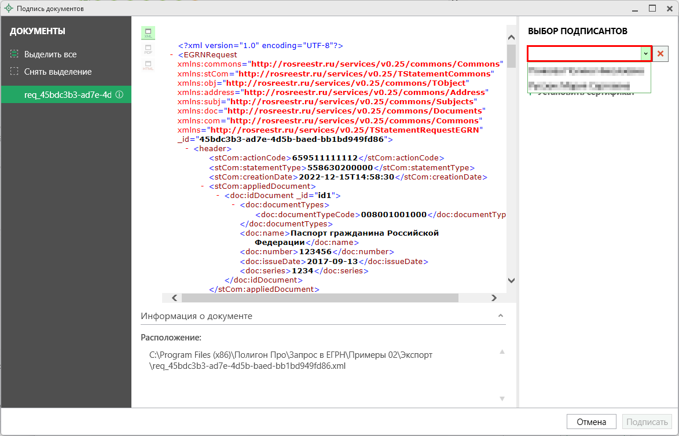
Task: Switch document preview to HTML view
Action: (148, 65)
